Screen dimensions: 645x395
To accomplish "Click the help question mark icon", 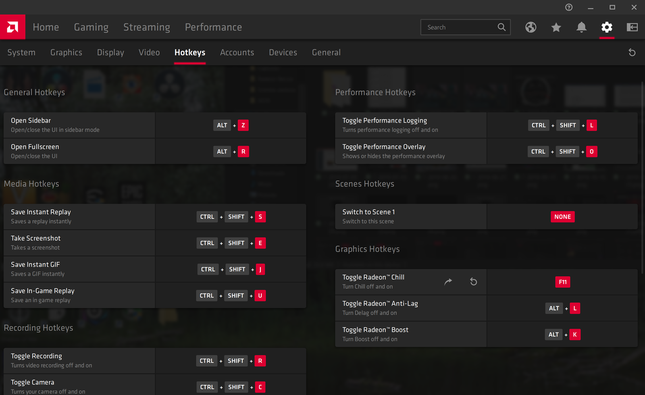I will (x=569, y=7).
